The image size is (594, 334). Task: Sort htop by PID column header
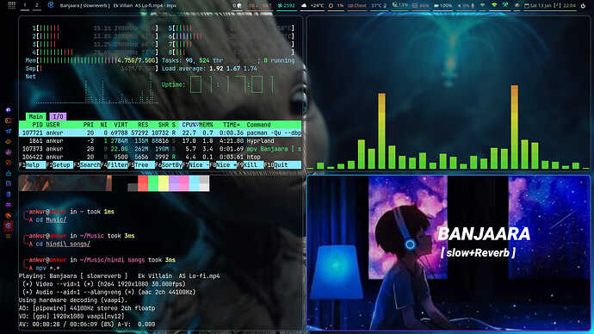37,125
